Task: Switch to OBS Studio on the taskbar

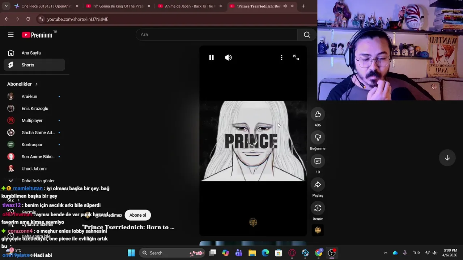Action: 332,253
